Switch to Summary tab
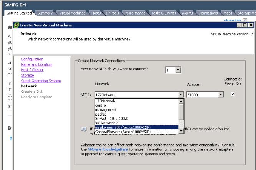The image size is (256, 170). 45,13
